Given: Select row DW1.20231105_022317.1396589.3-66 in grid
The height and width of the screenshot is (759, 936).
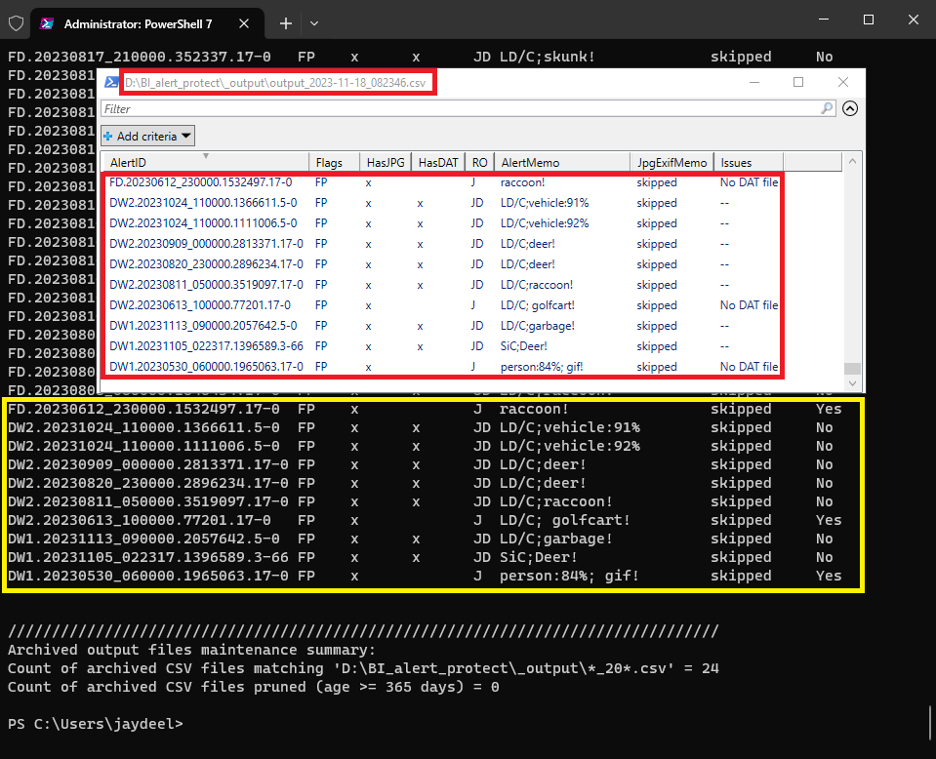Looking at the screenshot, I should [x=443, y=346].
